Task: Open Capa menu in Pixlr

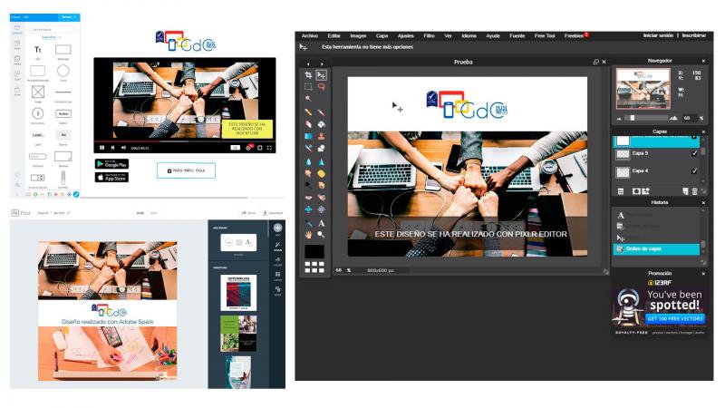Action: coord(382,35)
